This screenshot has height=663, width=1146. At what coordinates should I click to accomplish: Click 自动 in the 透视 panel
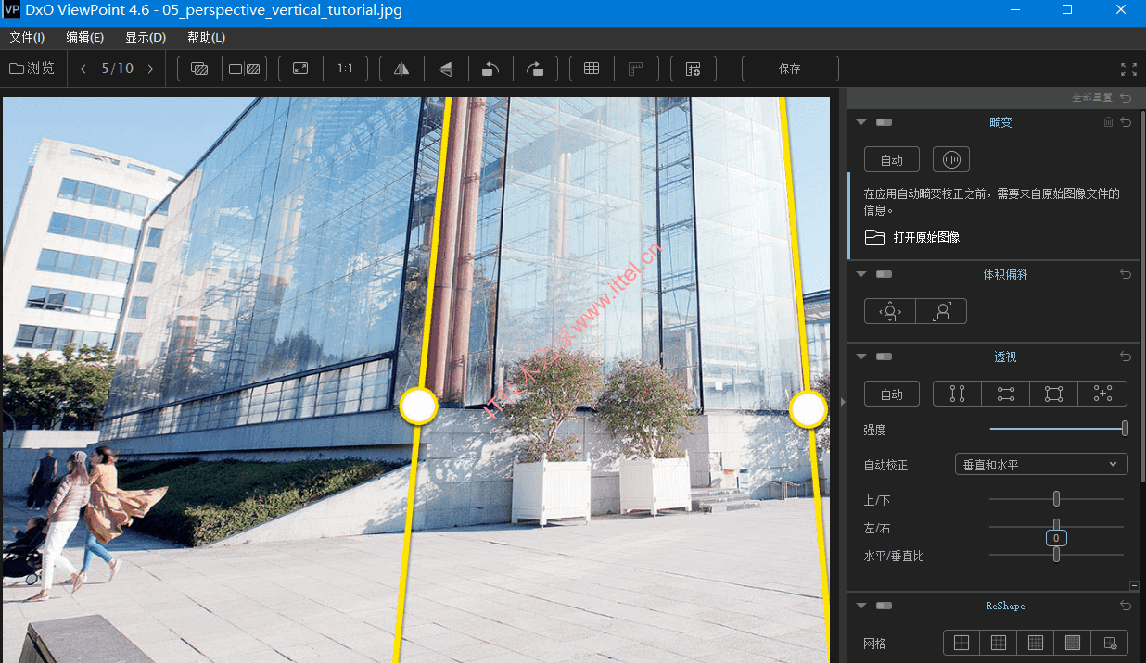[x=892, y=394]
